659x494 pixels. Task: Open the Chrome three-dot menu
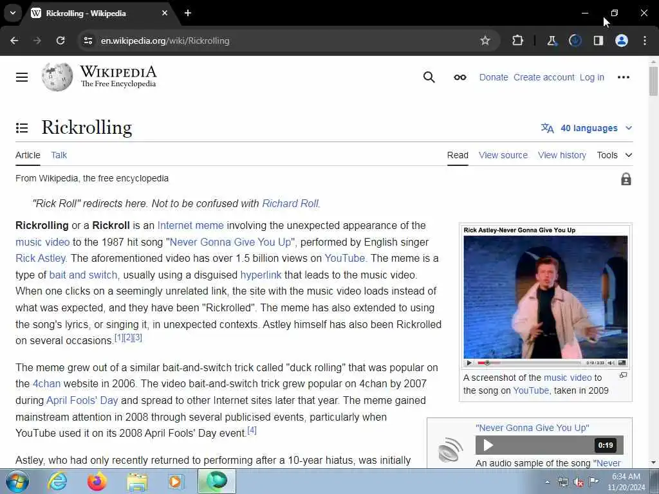[x=645, y=41]
